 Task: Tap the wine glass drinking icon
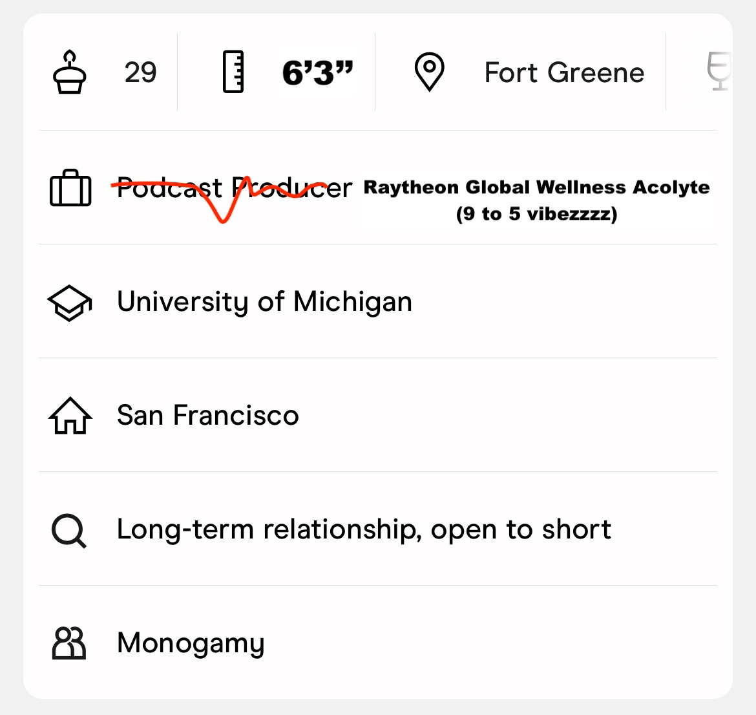[719, 71]
